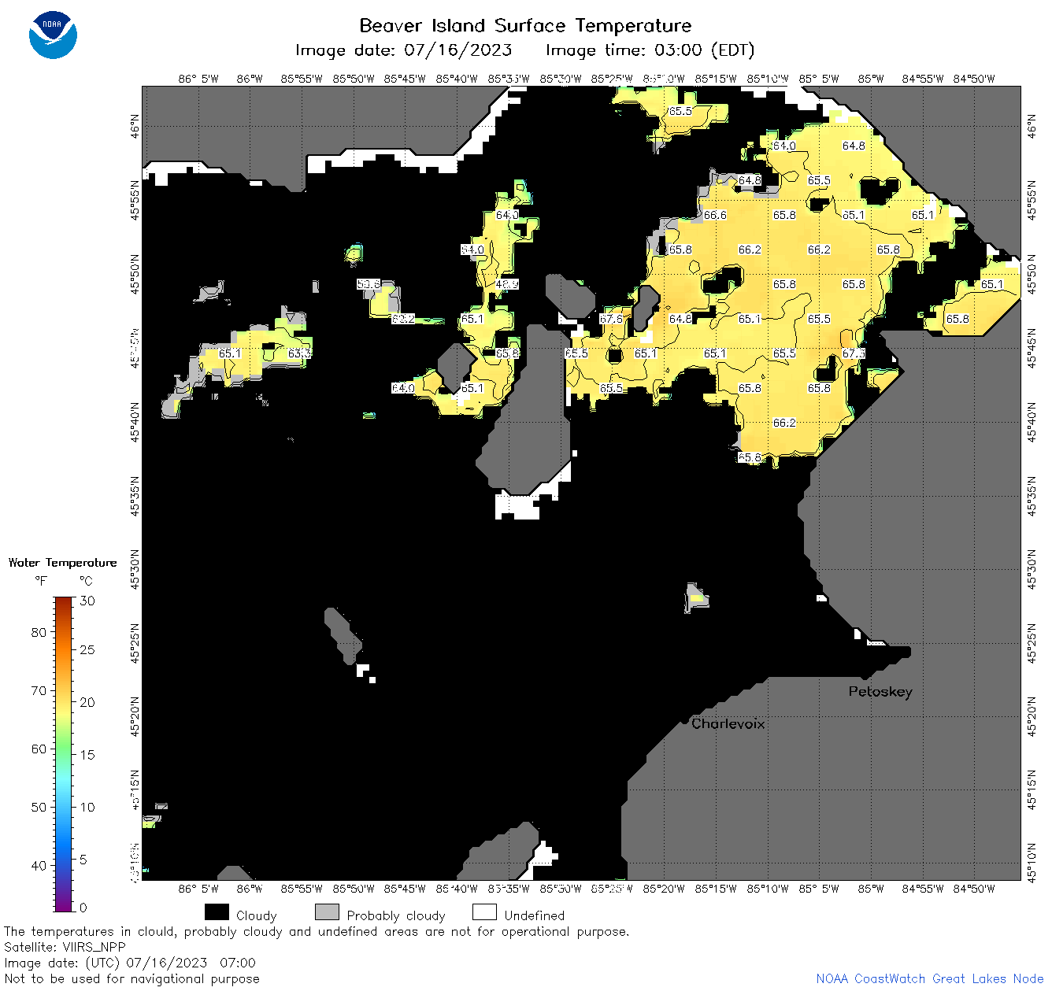Click the Undefined legend label text

coord(535,915)
